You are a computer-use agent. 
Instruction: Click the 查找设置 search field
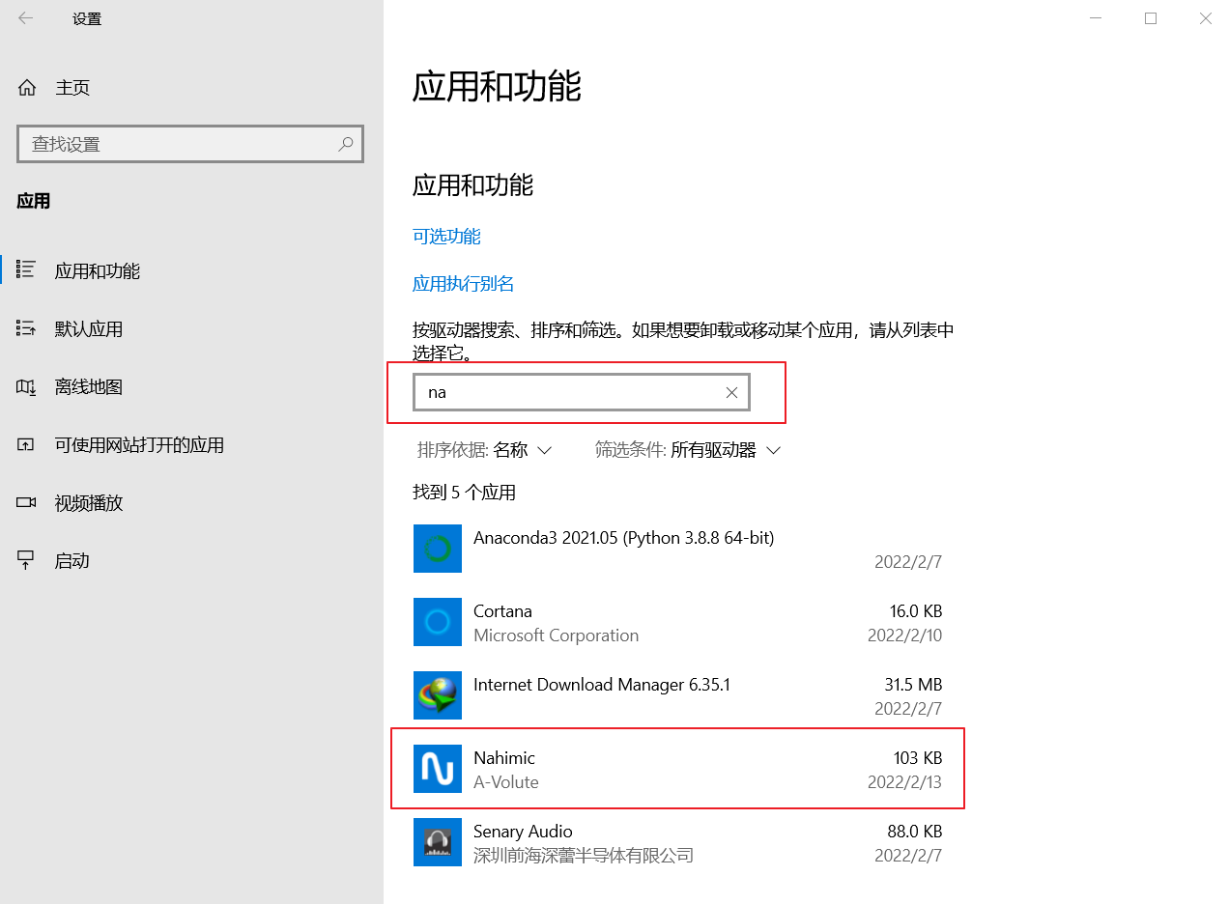[x=190, y=144]
